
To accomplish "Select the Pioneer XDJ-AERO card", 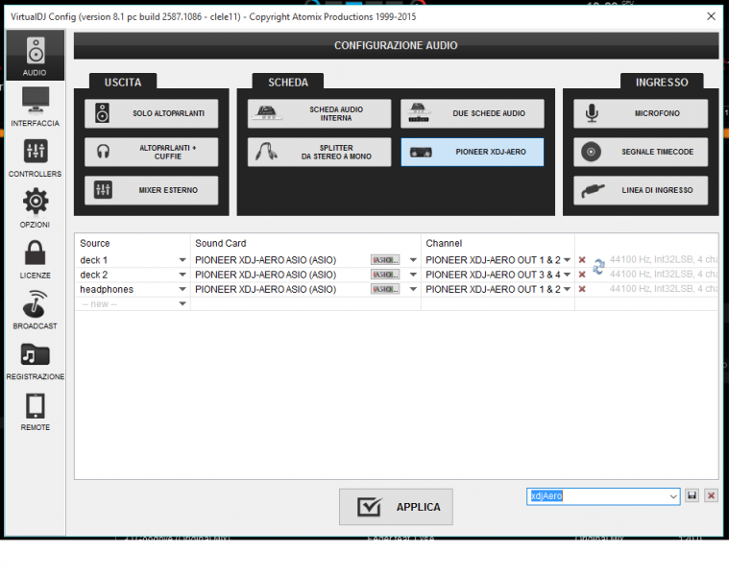I will [x=473, y=152].
